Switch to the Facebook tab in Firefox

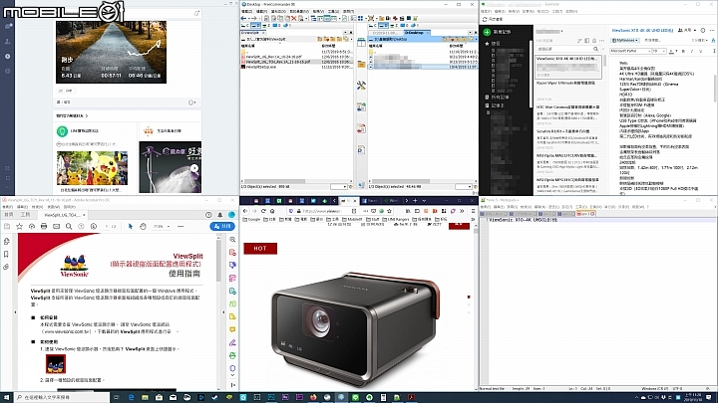(371, 201)
